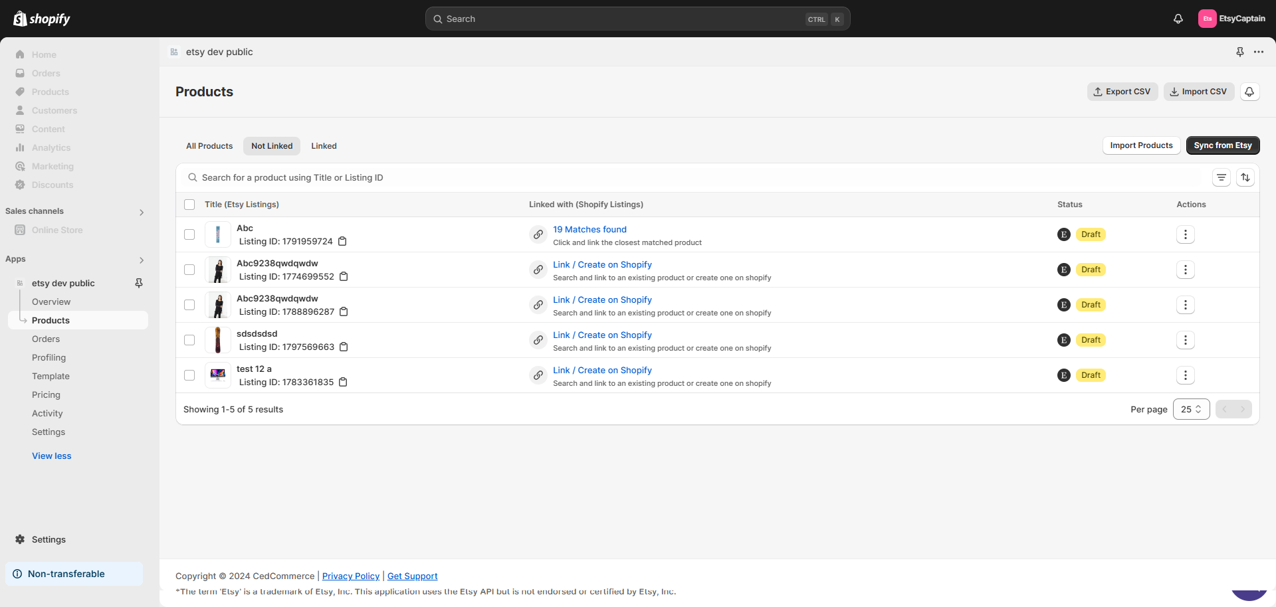1276x607 pixels.
Task: Open actions menu for listing 1788896287
Action: click(1186, 305)
